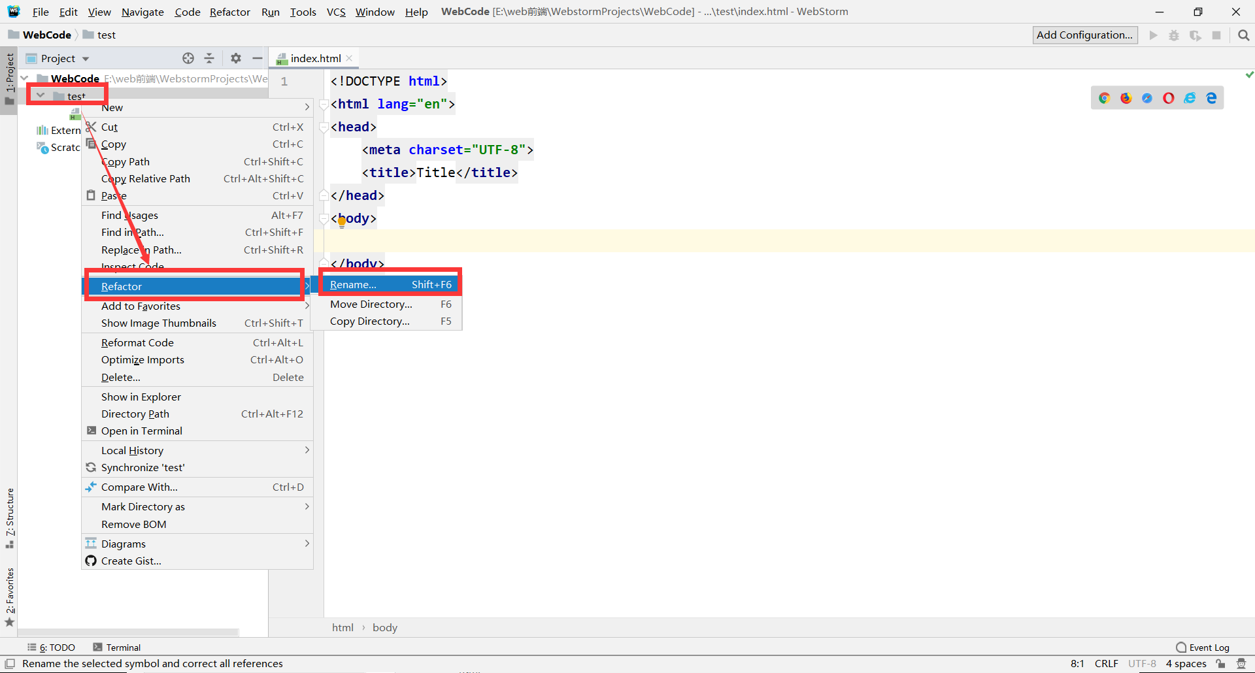Expand Diagrams submenu

(197, 544)
